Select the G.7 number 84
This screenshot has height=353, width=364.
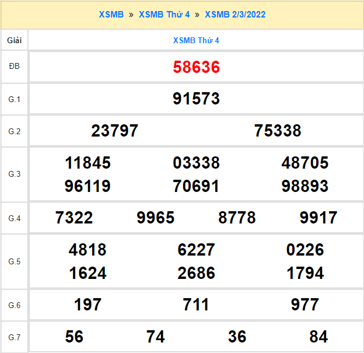(x=318, y=337)
